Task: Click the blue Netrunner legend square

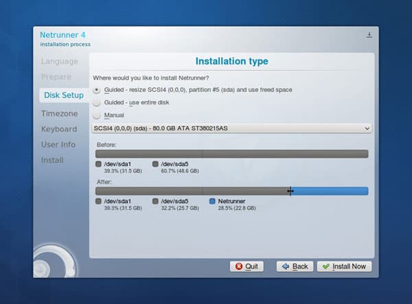Action: pyautogui.click(x=213, y=202)
